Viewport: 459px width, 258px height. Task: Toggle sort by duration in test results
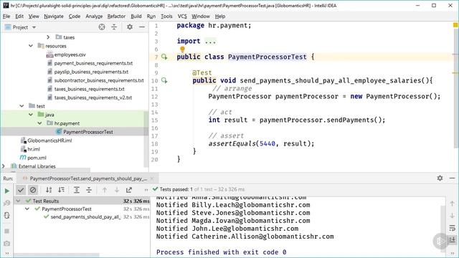(61, 190)
